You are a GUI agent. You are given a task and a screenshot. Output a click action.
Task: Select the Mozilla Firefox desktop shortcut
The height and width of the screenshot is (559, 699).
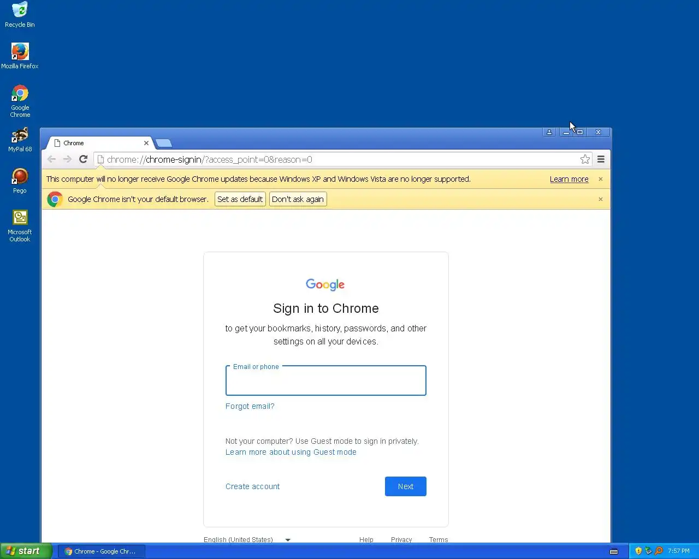[x=20, y=56]
